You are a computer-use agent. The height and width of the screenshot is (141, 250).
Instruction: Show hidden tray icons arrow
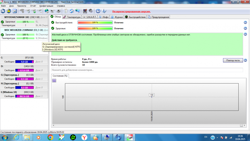click(217, 138)
